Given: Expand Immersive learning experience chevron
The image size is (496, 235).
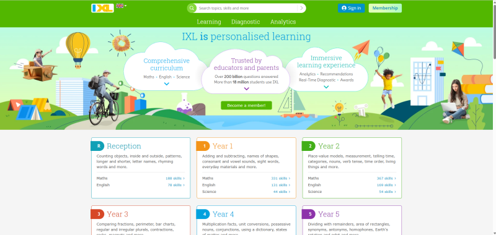Looking at the screenshot, I should click(326, 87).
